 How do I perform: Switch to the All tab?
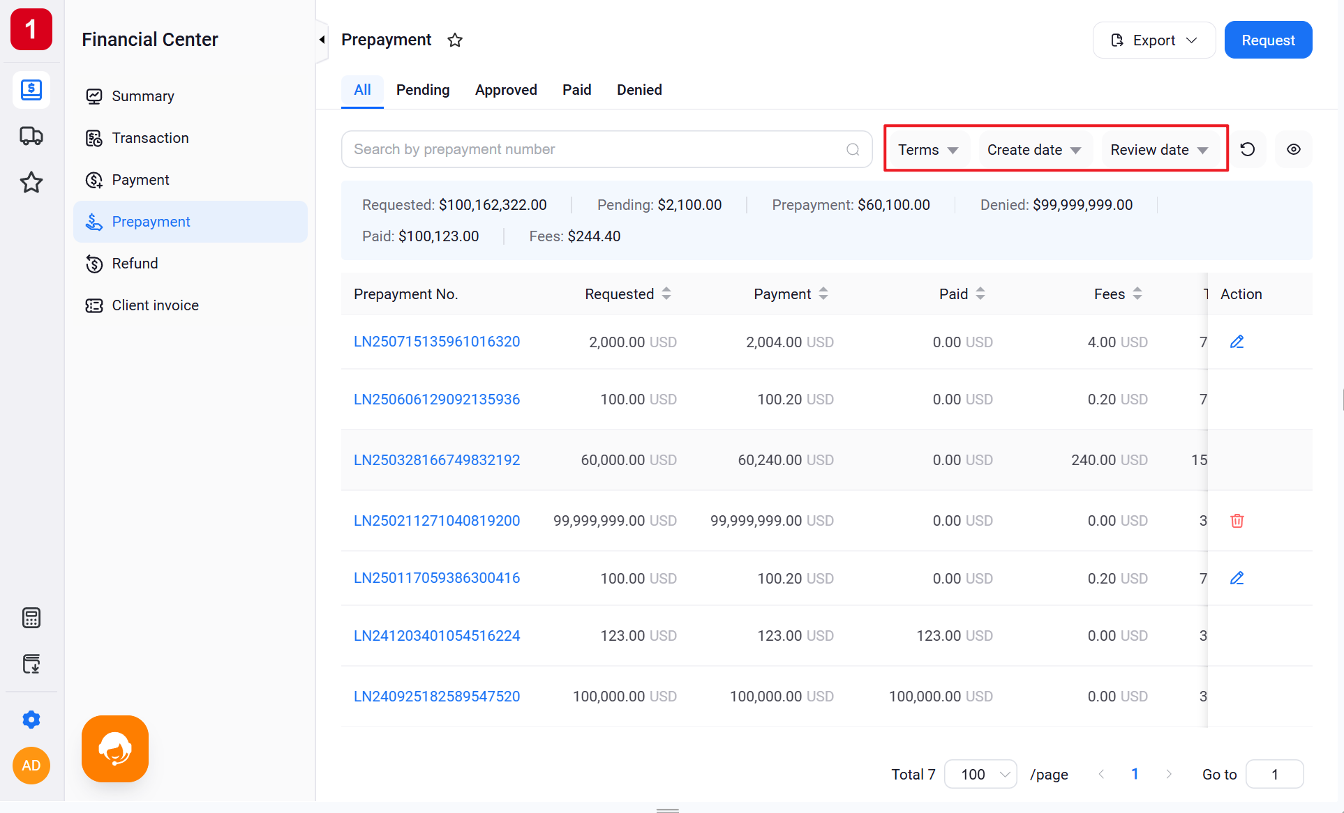pyautogui.click(x=362, y=90)
